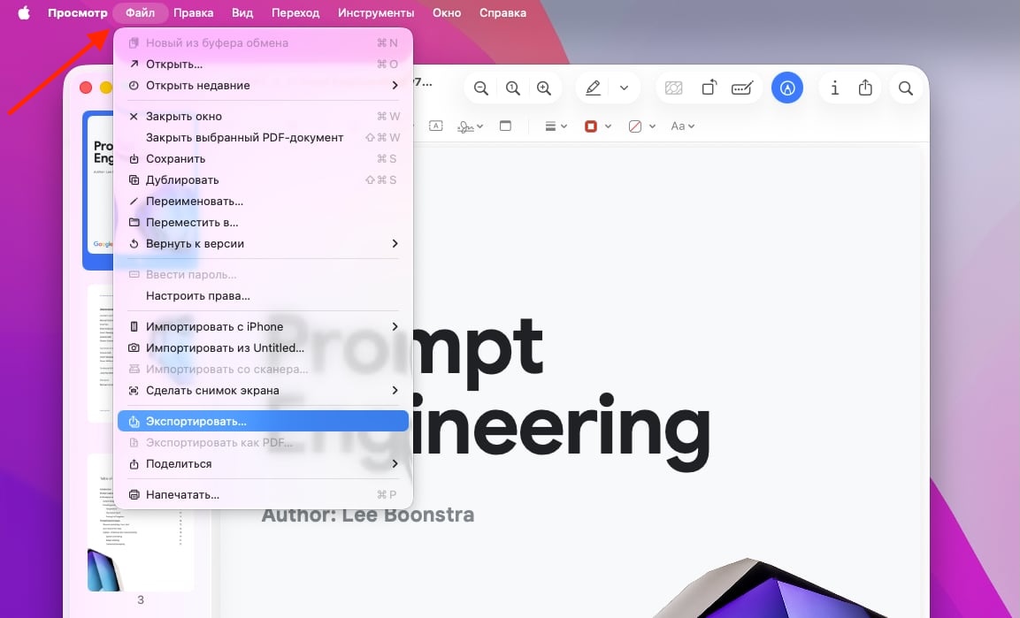Choose Напечатать… menu item
Screen dimensions: 1020x618
(x=263, y=494)
